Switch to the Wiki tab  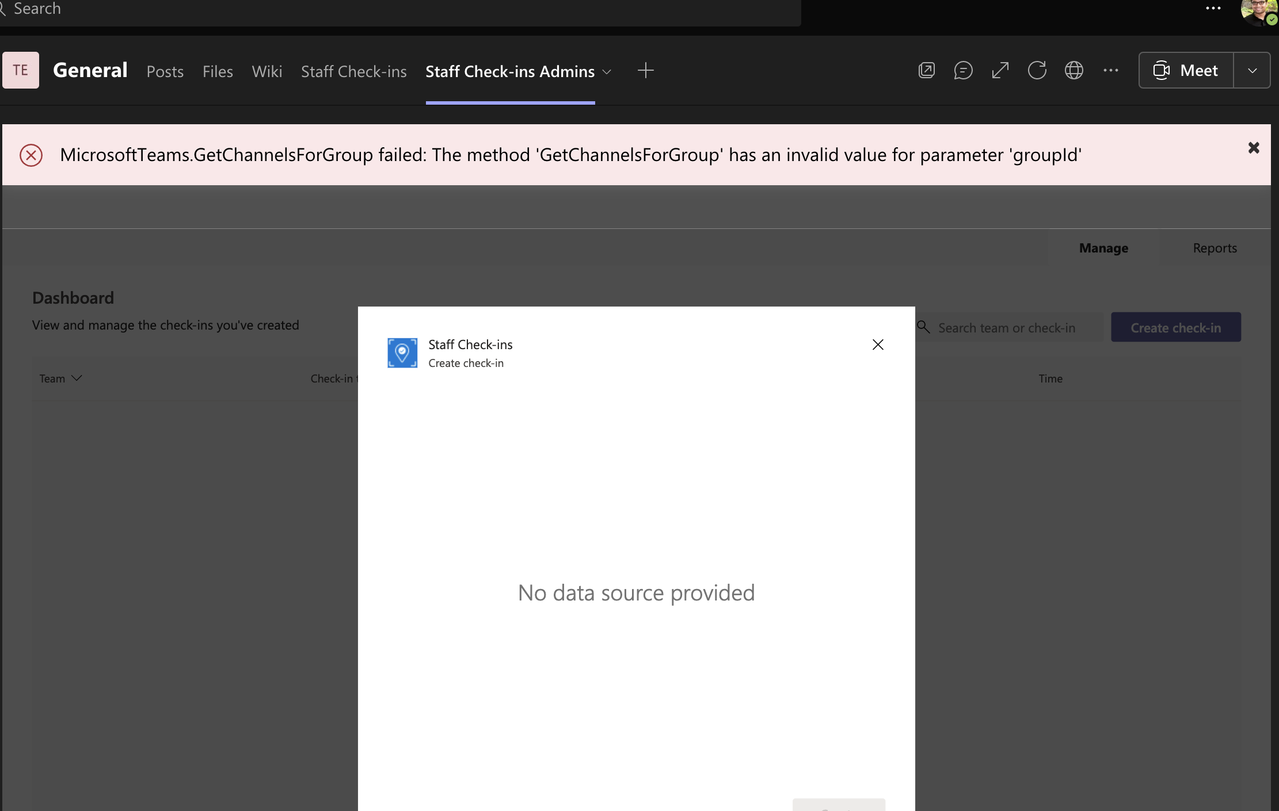pos(267,71)
